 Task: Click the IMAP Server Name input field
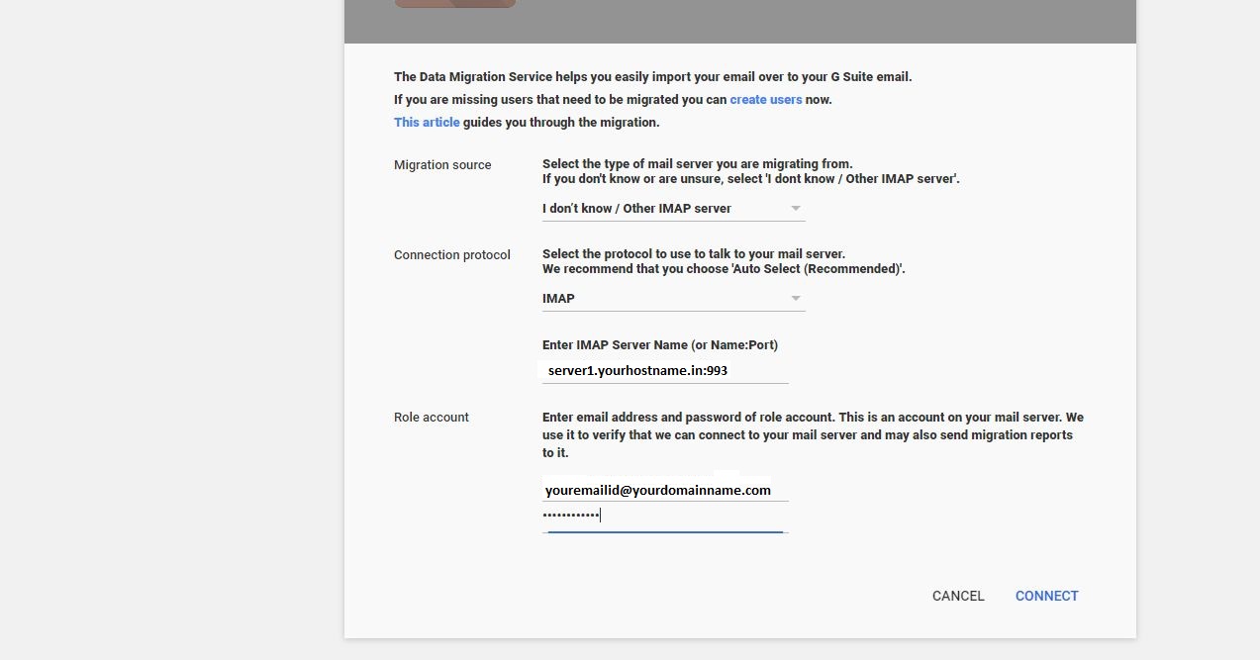665,371
